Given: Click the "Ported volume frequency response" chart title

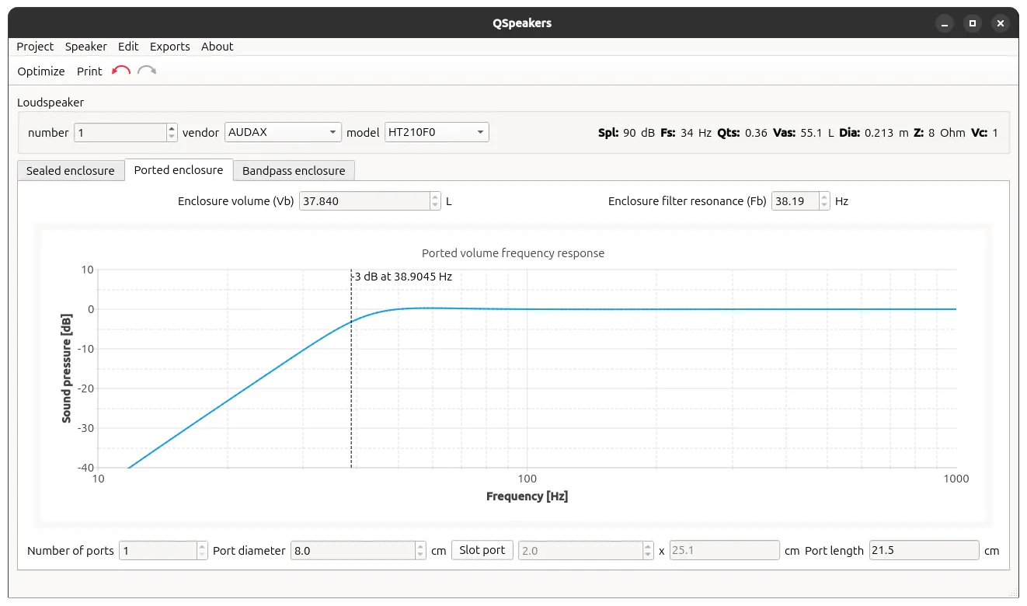Looking at the screenshot, I should 513,253.
